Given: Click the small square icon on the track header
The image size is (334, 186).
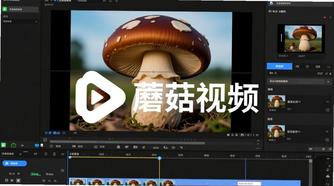Looking at the screenshot, I should click(62, 171).
